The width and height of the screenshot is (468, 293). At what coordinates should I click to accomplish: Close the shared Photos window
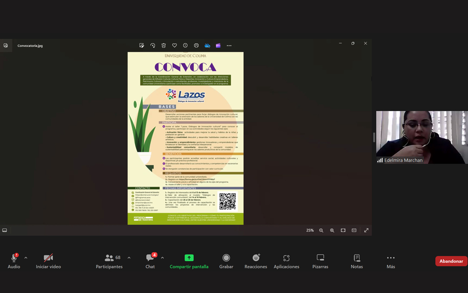(x=365, y=43)
